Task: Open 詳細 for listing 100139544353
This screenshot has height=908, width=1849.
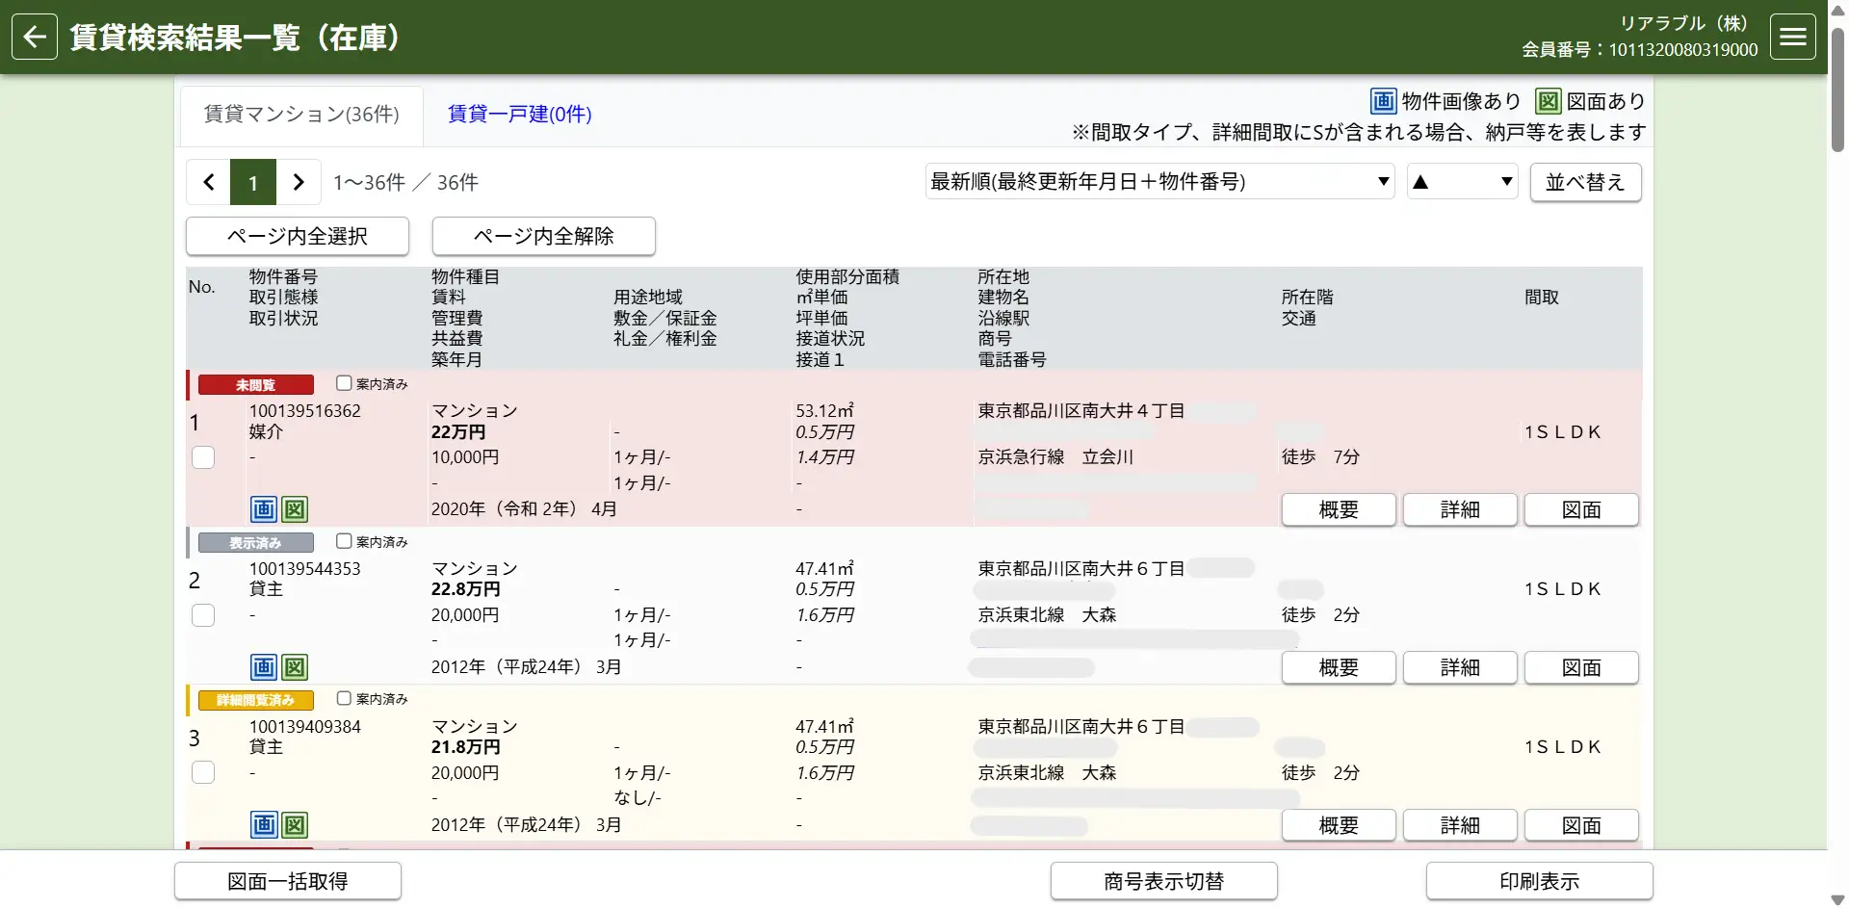Action: coord(1460,667)
